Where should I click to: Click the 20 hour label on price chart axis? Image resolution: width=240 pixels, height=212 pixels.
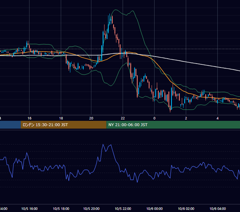91,118
